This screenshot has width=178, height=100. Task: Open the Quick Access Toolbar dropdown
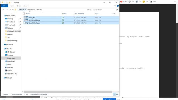coord(12,2)
